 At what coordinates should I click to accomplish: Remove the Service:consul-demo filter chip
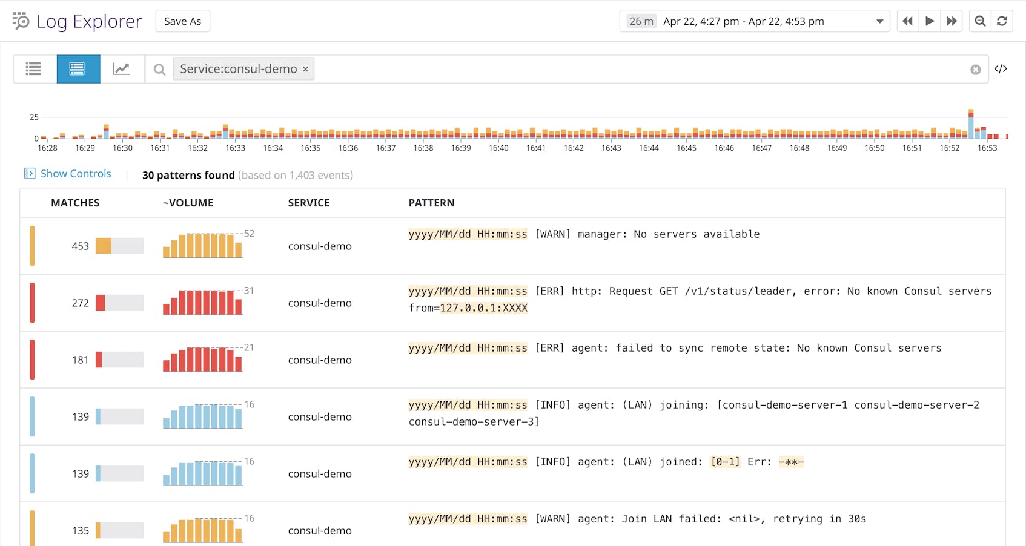(306, 68)
